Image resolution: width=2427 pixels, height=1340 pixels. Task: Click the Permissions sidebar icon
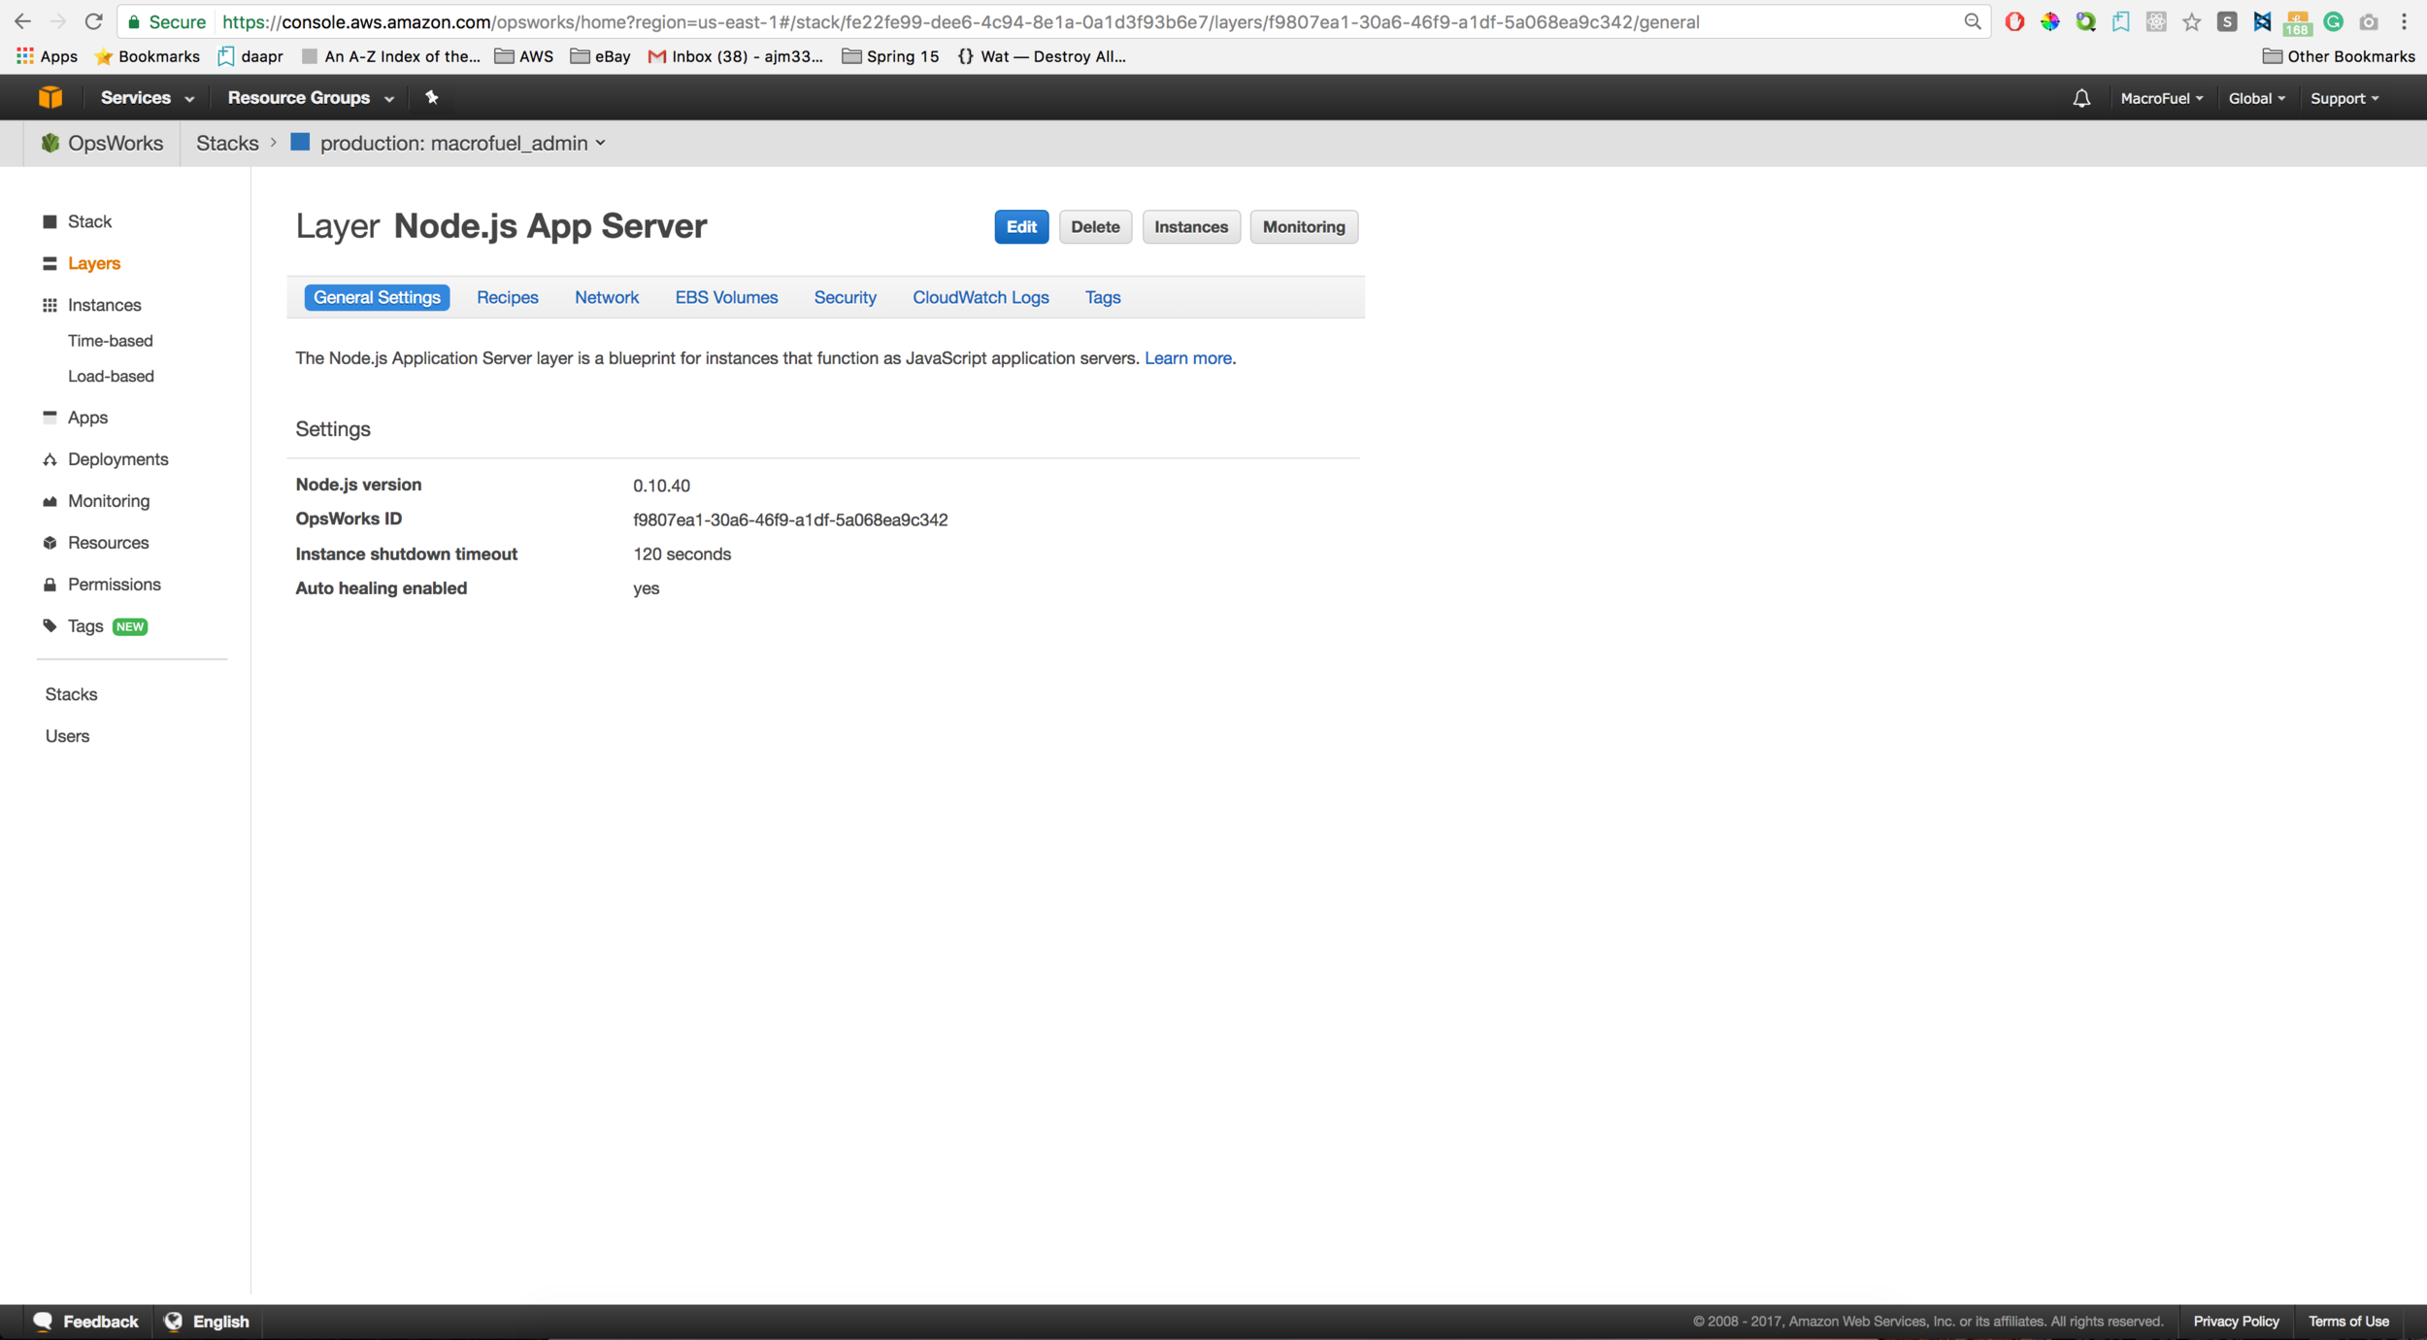(50, 585)
